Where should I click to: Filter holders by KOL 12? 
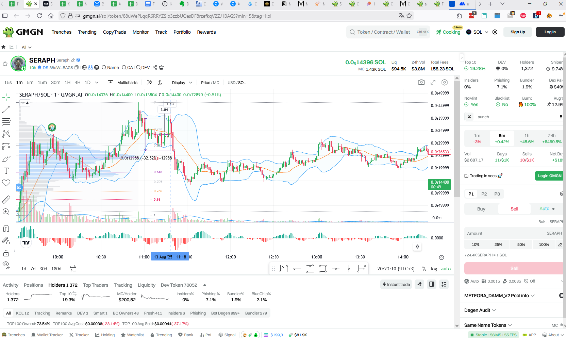(22, 313)
